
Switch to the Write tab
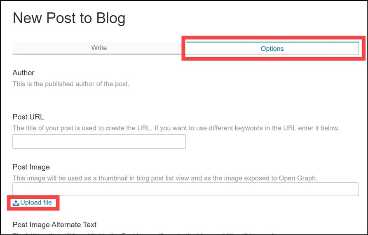pos(99,48)
